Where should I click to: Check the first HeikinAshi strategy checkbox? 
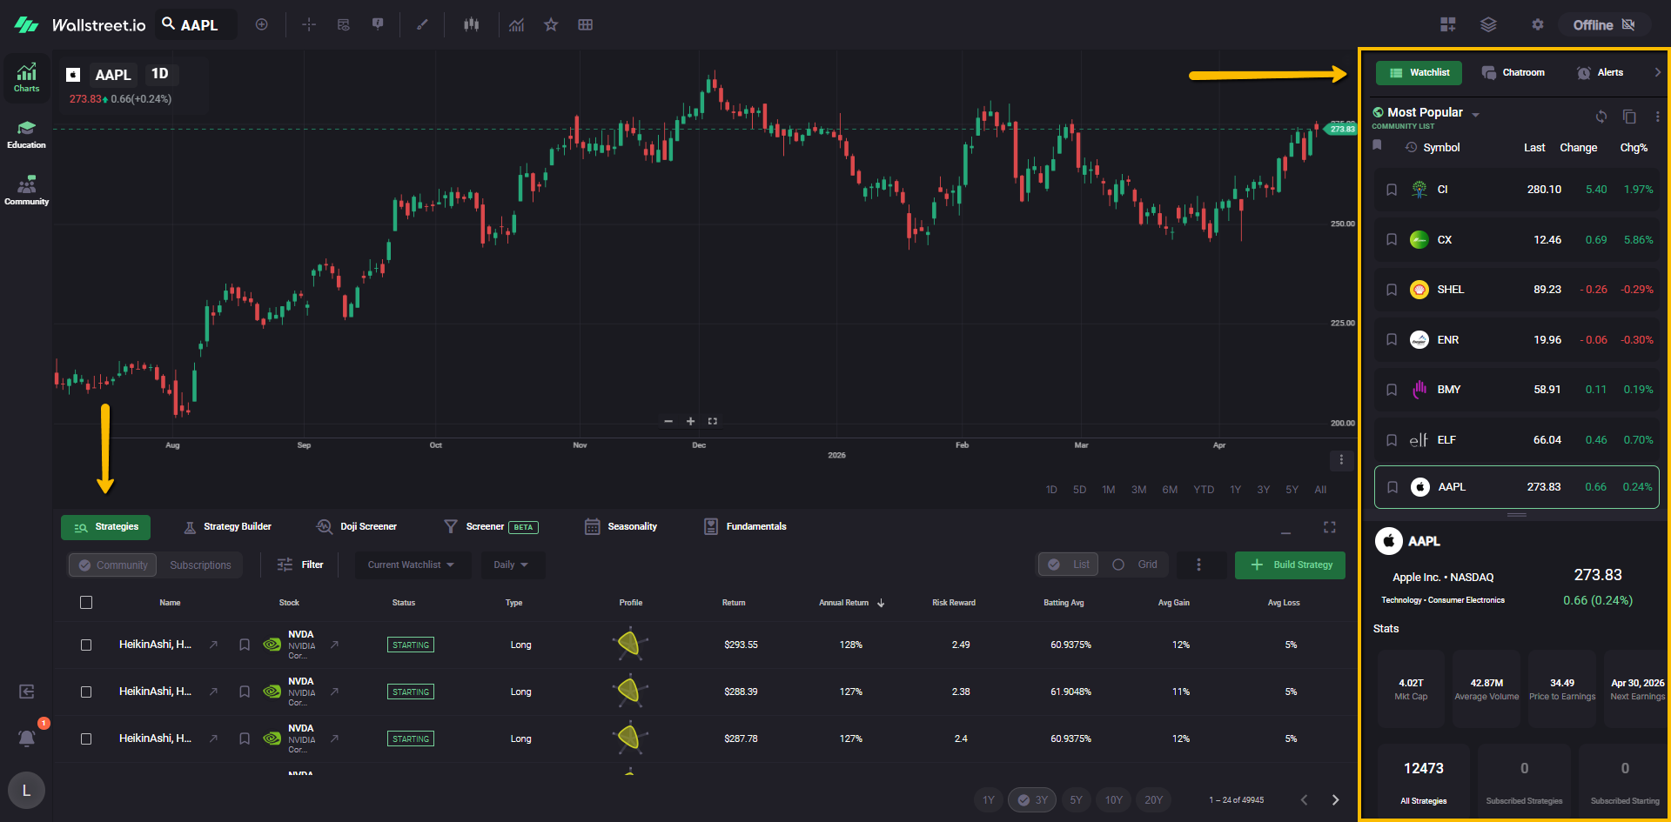[x=86, y=645]
